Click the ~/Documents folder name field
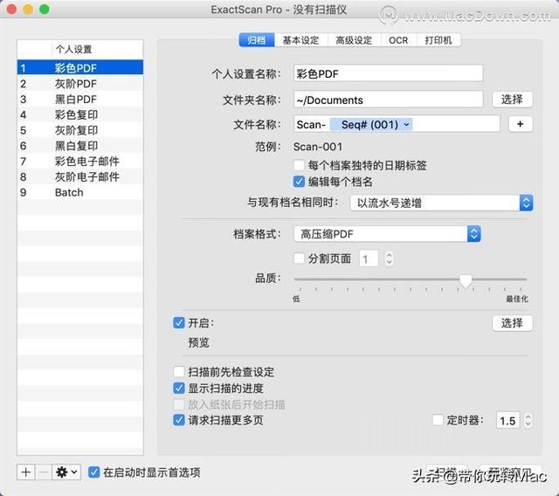The image size is (559, 496). click(388, 100)
